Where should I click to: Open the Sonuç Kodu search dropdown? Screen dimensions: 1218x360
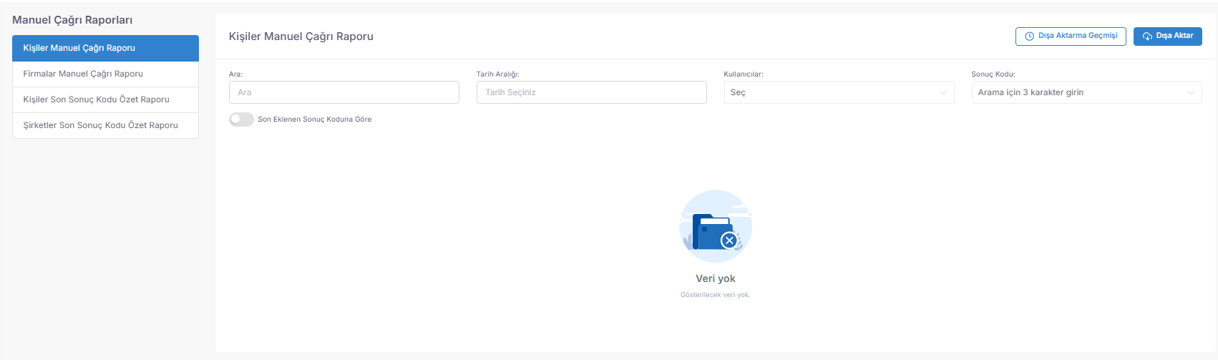coord(1086,92)
